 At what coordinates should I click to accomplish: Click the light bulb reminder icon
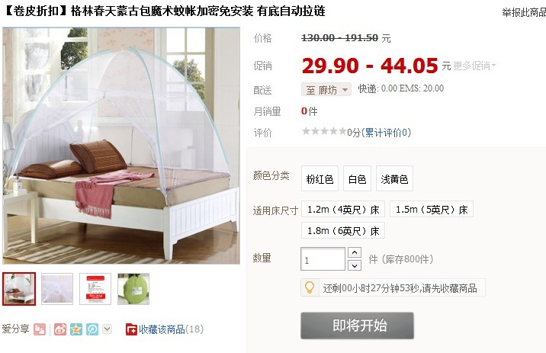[310, 287]
